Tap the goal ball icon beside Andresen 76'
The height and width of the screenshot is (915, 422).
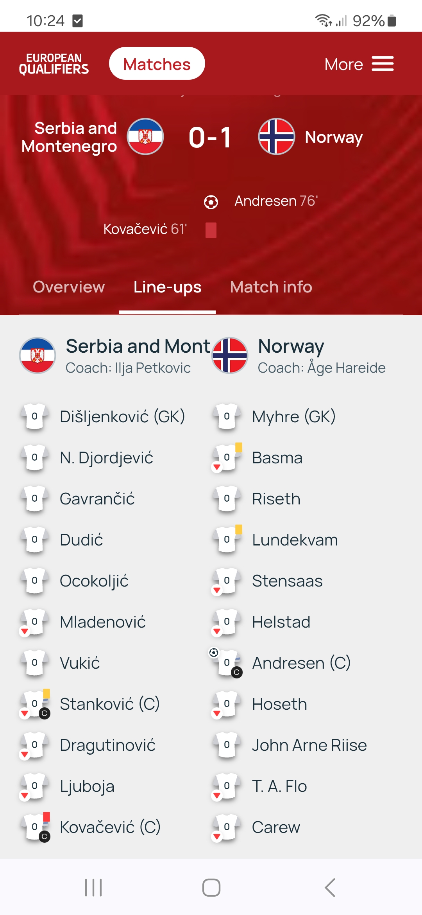point(211,202)
